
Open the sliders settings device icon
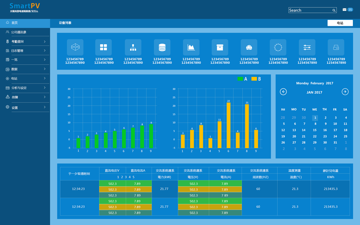307,47
